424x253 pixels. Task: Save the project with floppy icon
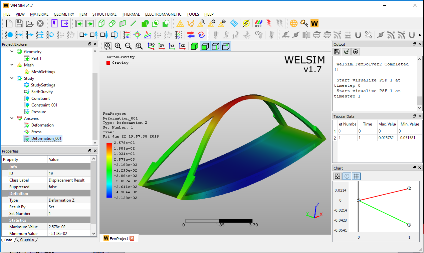pyautogui.click(x=19, y=23)
